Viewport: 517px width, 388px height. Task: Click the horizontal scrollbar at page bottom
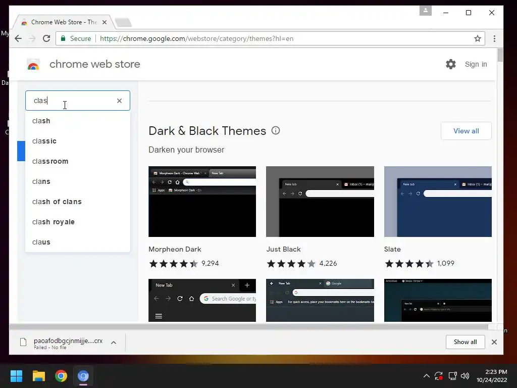click(248, 327)
